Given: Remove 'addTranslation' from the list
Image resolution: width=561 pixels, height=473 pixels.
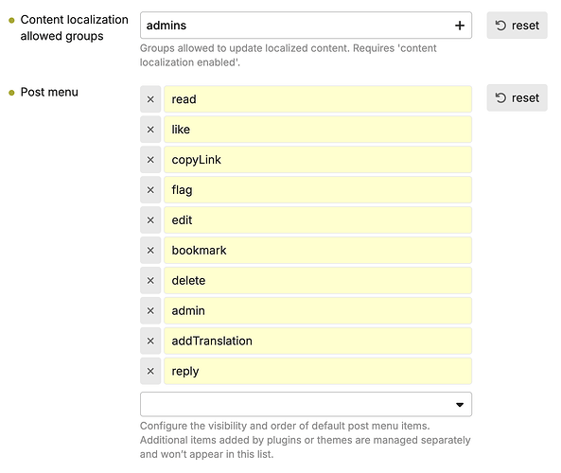Looking at the screenshot, I should click(150, 341).
